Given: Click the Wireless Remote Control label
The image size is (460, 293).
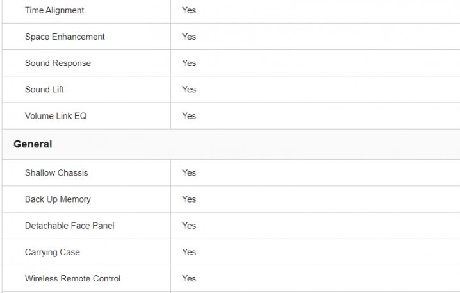Looking at the screenshot, I should [x=72, y=278].
